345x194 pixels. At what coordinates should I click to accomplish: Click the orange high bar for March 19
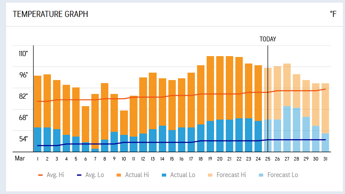coord(210,89)
